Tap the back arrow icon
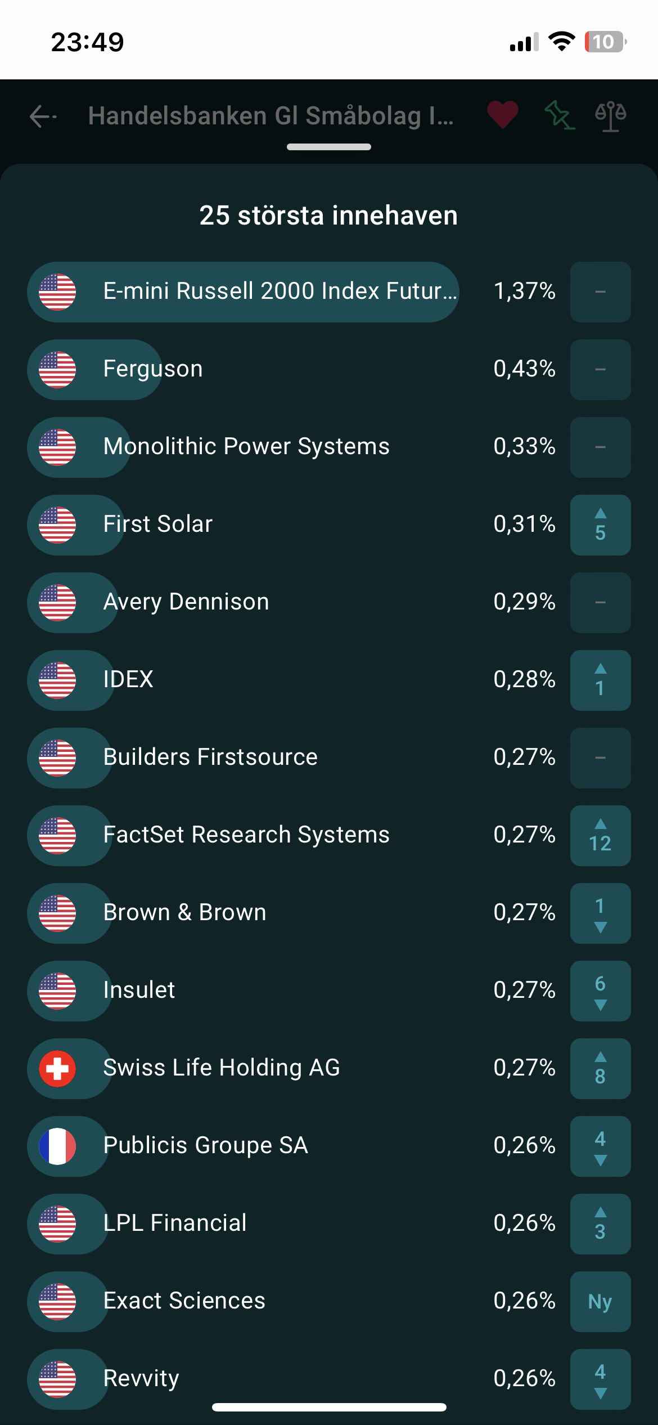Screen dimensions: 658x1425 (x=43, y=116)
